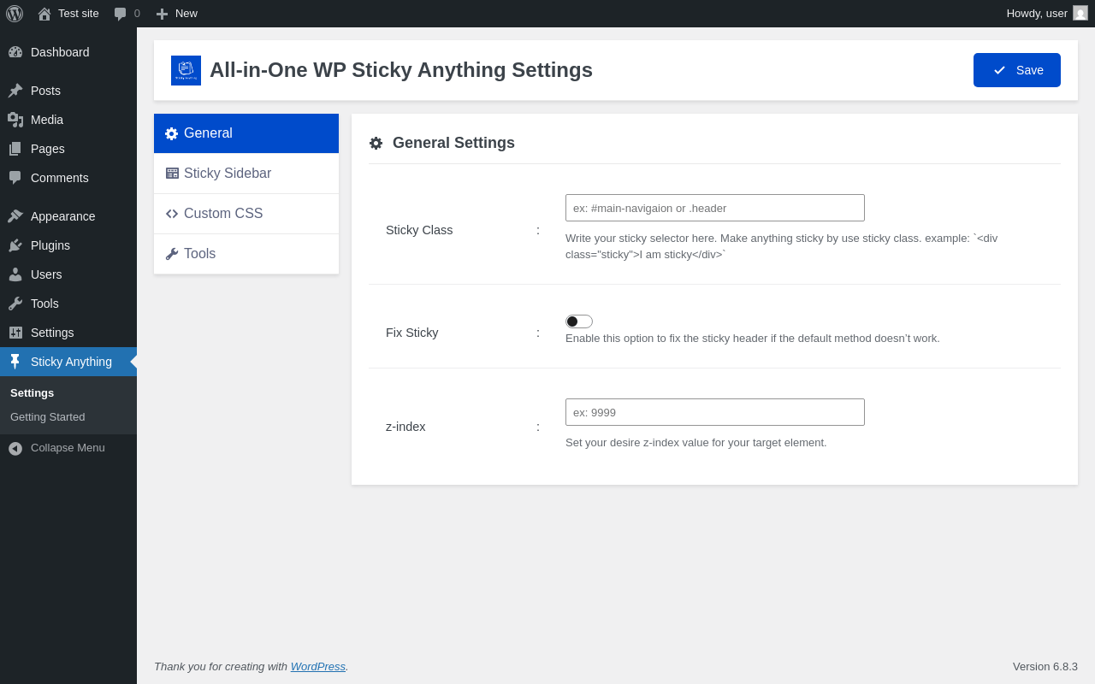1095x684 pixels.
Task: Click into the z-index input field
Action: tap(714, 412)
